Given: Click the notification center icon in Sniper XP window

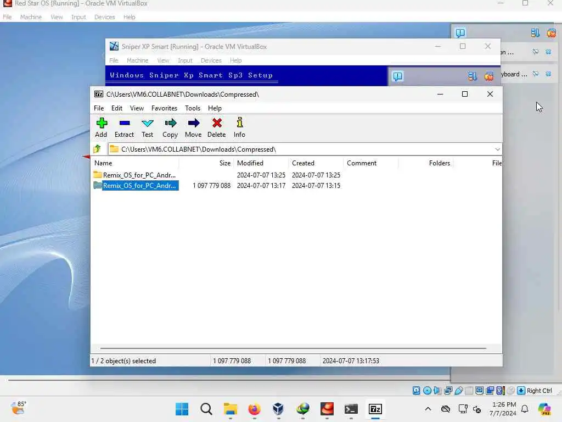Looking at the screenshot, I should tap(397, 76).
